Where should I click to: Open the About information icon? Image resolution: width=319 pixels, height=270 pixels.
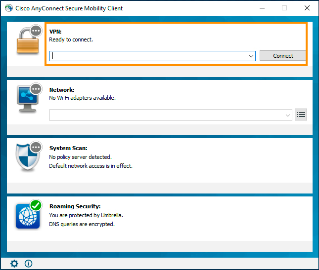(x=28, y=264)
